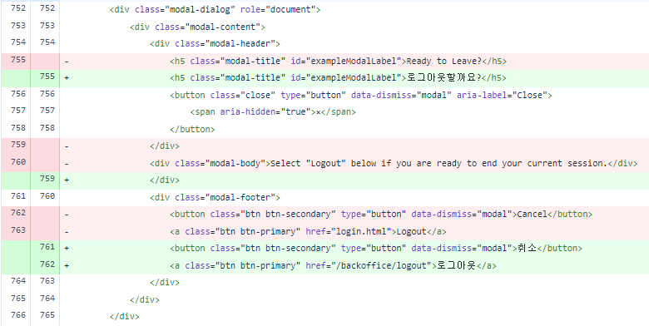Image resolution: width=649 pixels, height=326 pixels.
Task: Click the div class="modal-header" code line
Action: (215, 44)
